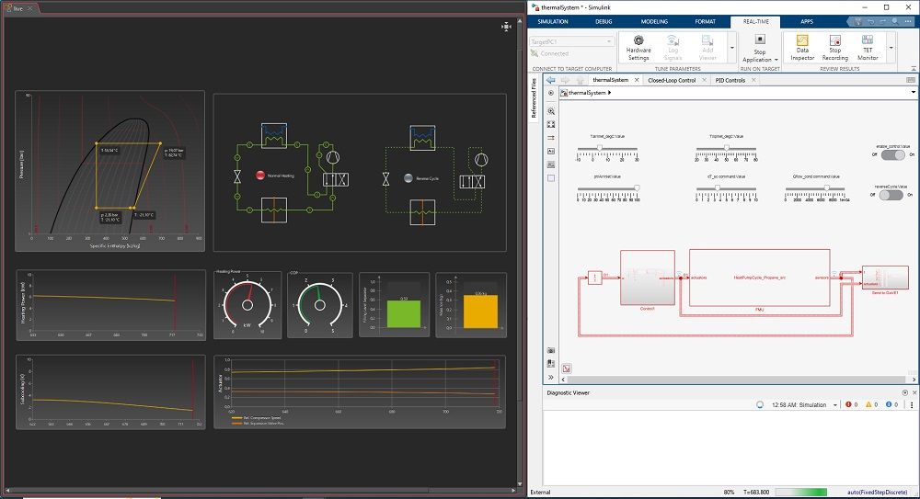Expand palette with double chevron
The width and height of the screenshot is (920, 499).
[x=551, y=377]
